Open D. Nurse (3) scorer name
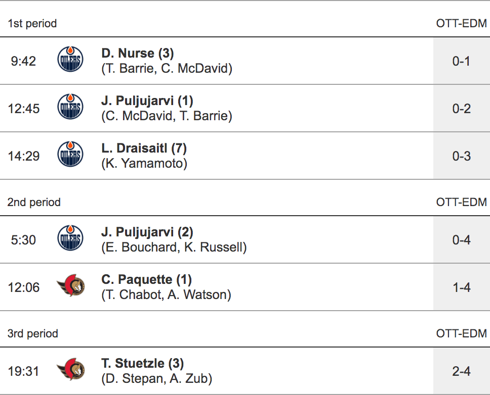Viewport: 490px width, 395px height. (138, 53)
